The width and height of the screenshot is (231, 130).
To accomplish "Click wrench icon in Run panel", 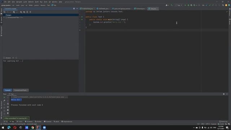I will 4,100.
